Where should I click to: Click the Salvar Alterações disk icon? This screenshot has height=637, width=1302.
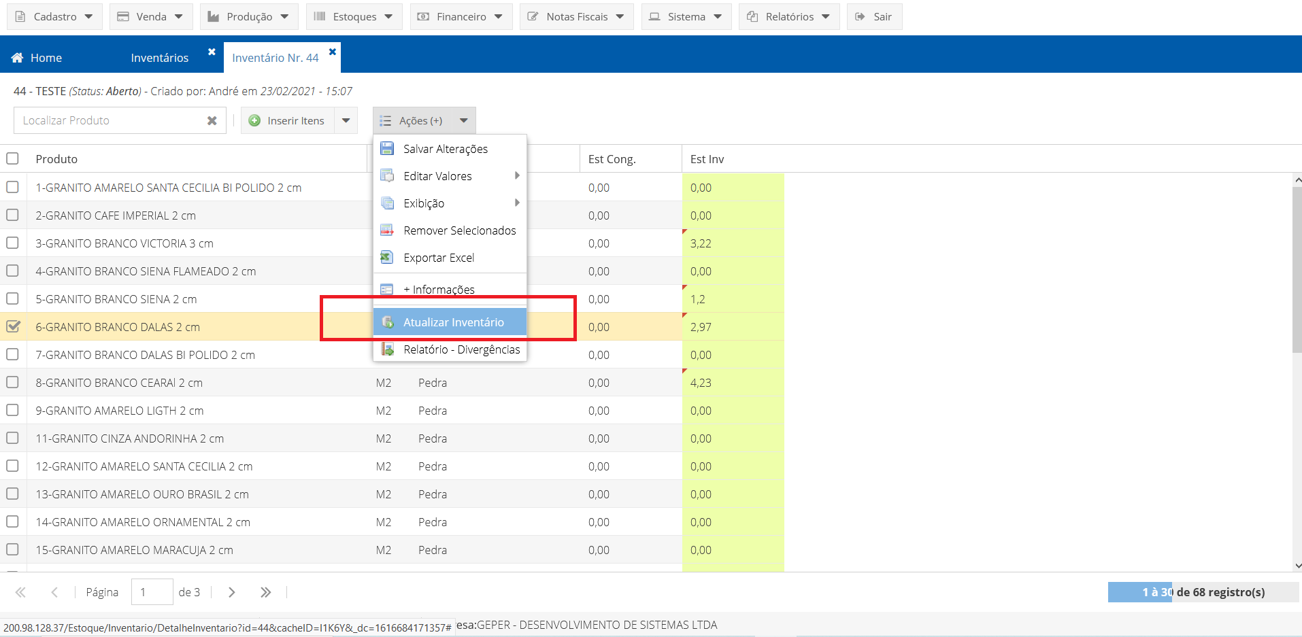click(x=387, y=149)
